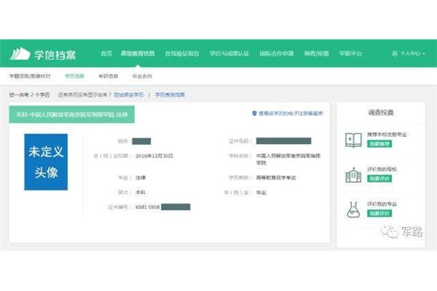Open the 首页 nav item

106,53
